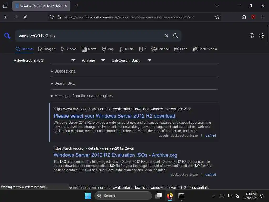This screenshot has width=269, height=202.
Task: Open Task View on the taskbar
Action: point(158,196)
